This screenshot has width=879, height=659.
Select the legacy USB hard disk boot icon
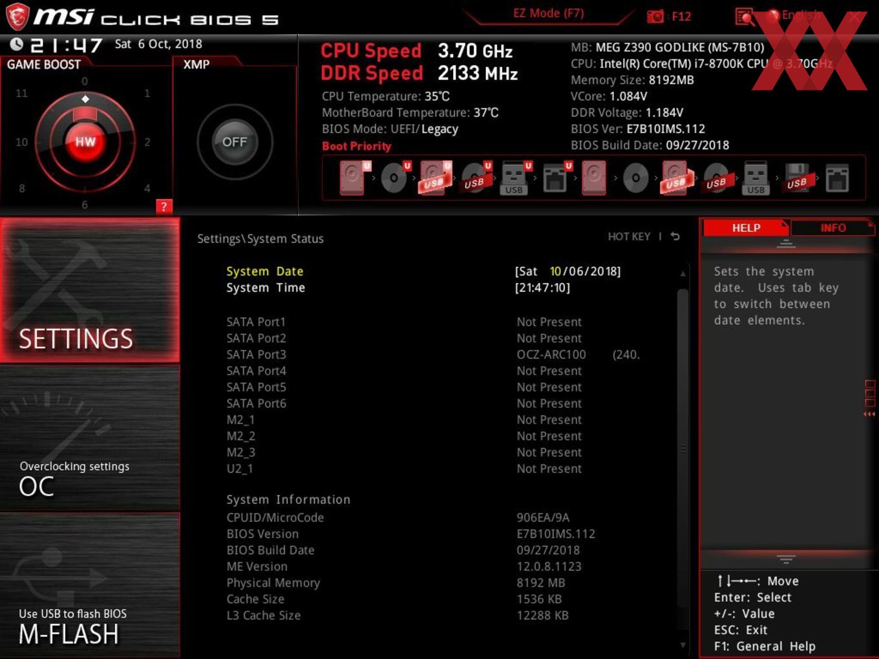(676, 178)
